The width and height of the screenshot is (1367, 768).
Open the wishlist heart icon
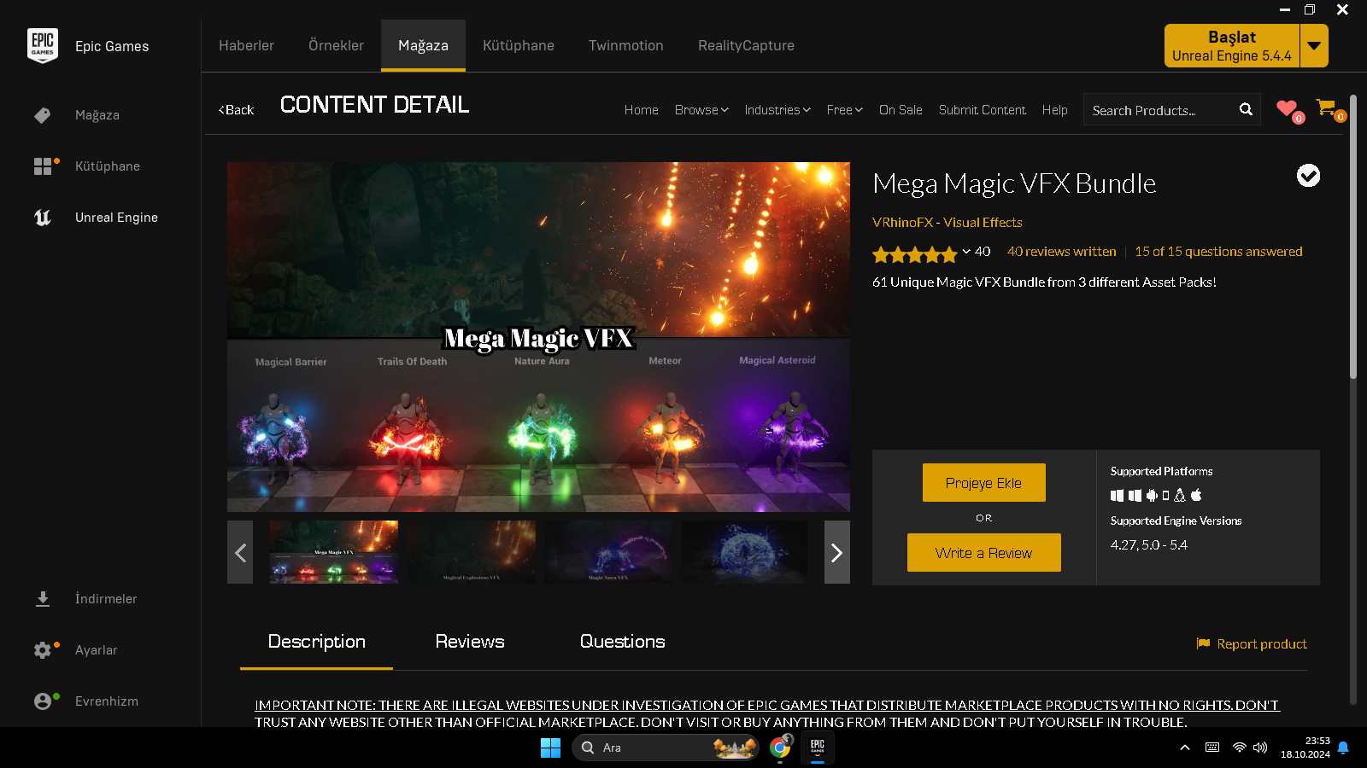pyautogui.click(x=1287, y=108)
